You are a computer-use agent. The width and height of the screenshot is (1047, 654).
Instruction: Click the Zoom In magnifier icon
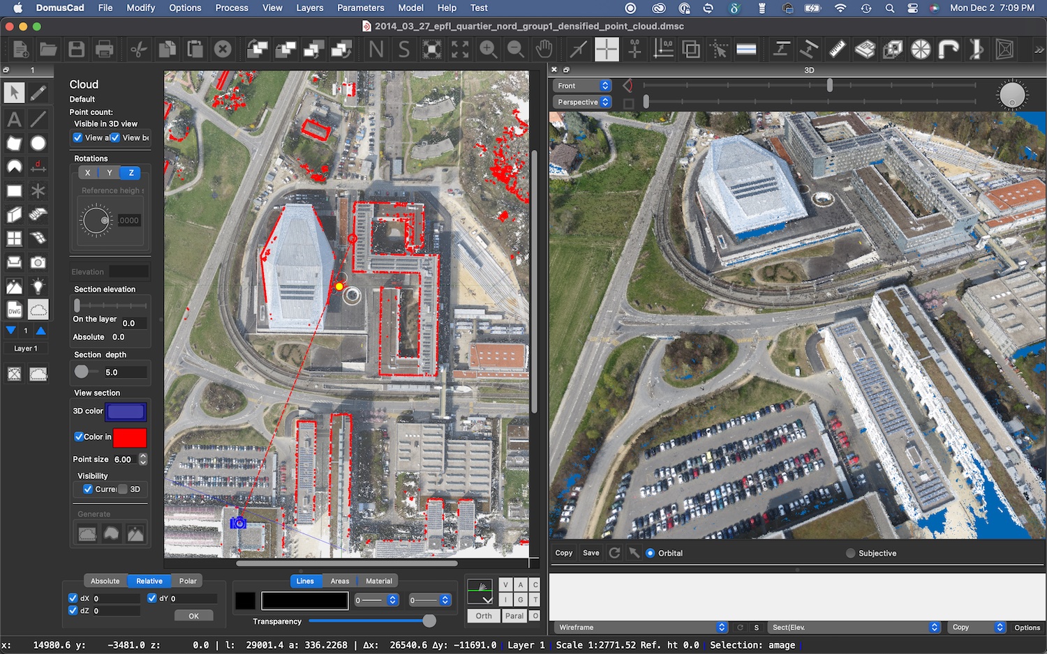488,50
